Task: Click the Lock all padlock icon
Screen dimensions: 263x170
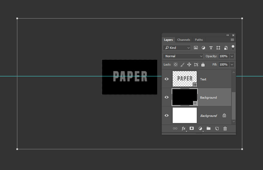Action: [x=203, y=65]
